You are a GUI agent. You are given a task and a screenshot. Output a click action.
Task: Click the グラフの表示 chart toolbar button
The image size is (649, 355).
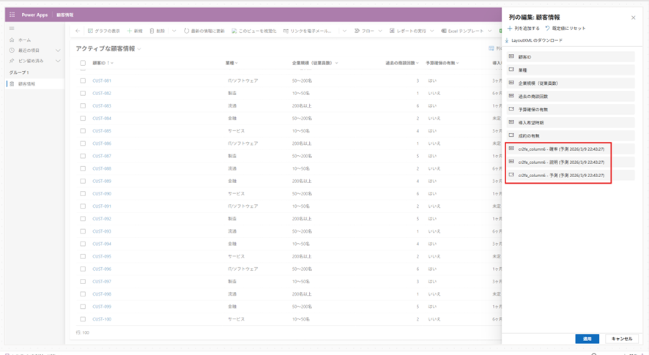pos(103,31)
